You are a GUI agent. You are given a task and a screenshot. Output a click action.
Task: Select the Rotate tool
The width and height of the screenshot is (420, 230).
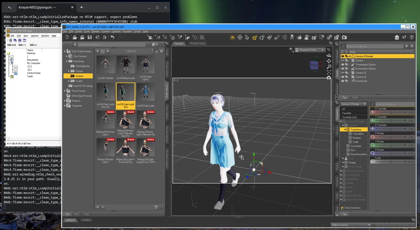[262, 37]
